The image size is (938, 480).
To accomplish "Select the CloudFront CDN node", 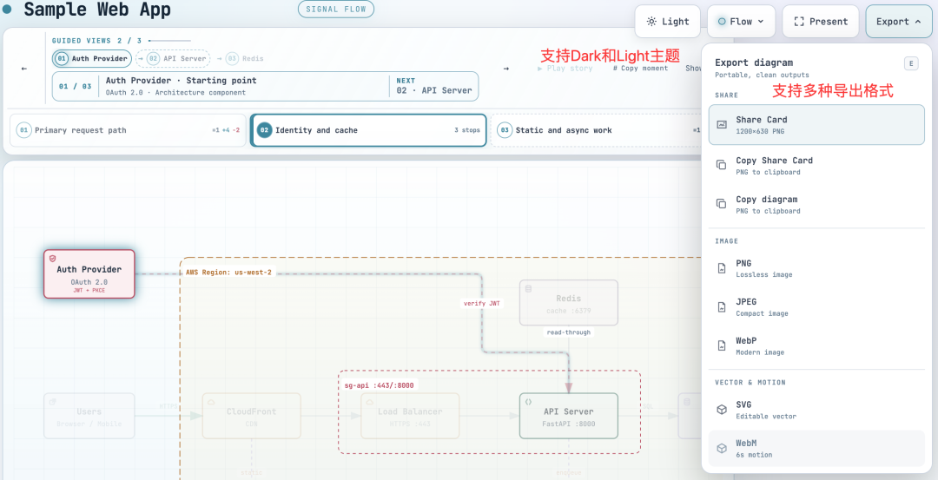I will tap(251, 416).
